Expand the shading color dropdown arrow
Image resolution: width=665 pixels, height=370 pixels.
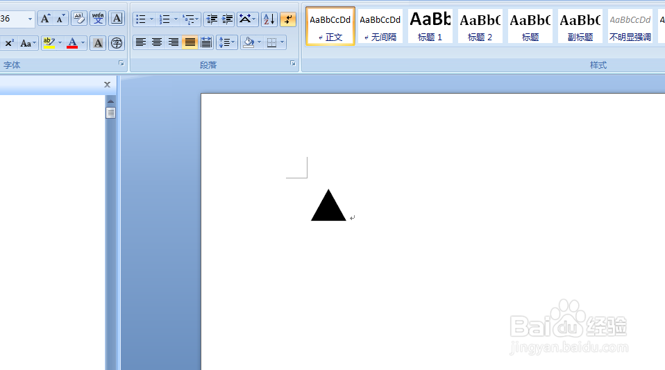(259, 42)
